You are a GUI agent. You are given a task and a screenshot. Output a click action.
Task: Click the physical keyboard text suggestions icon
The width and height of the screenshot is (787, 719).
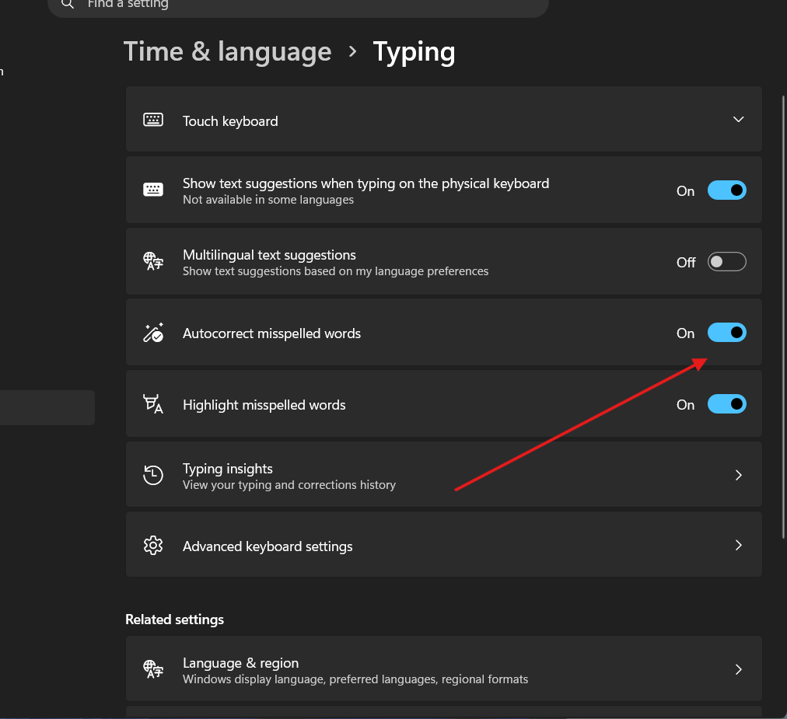pos(153,190)
